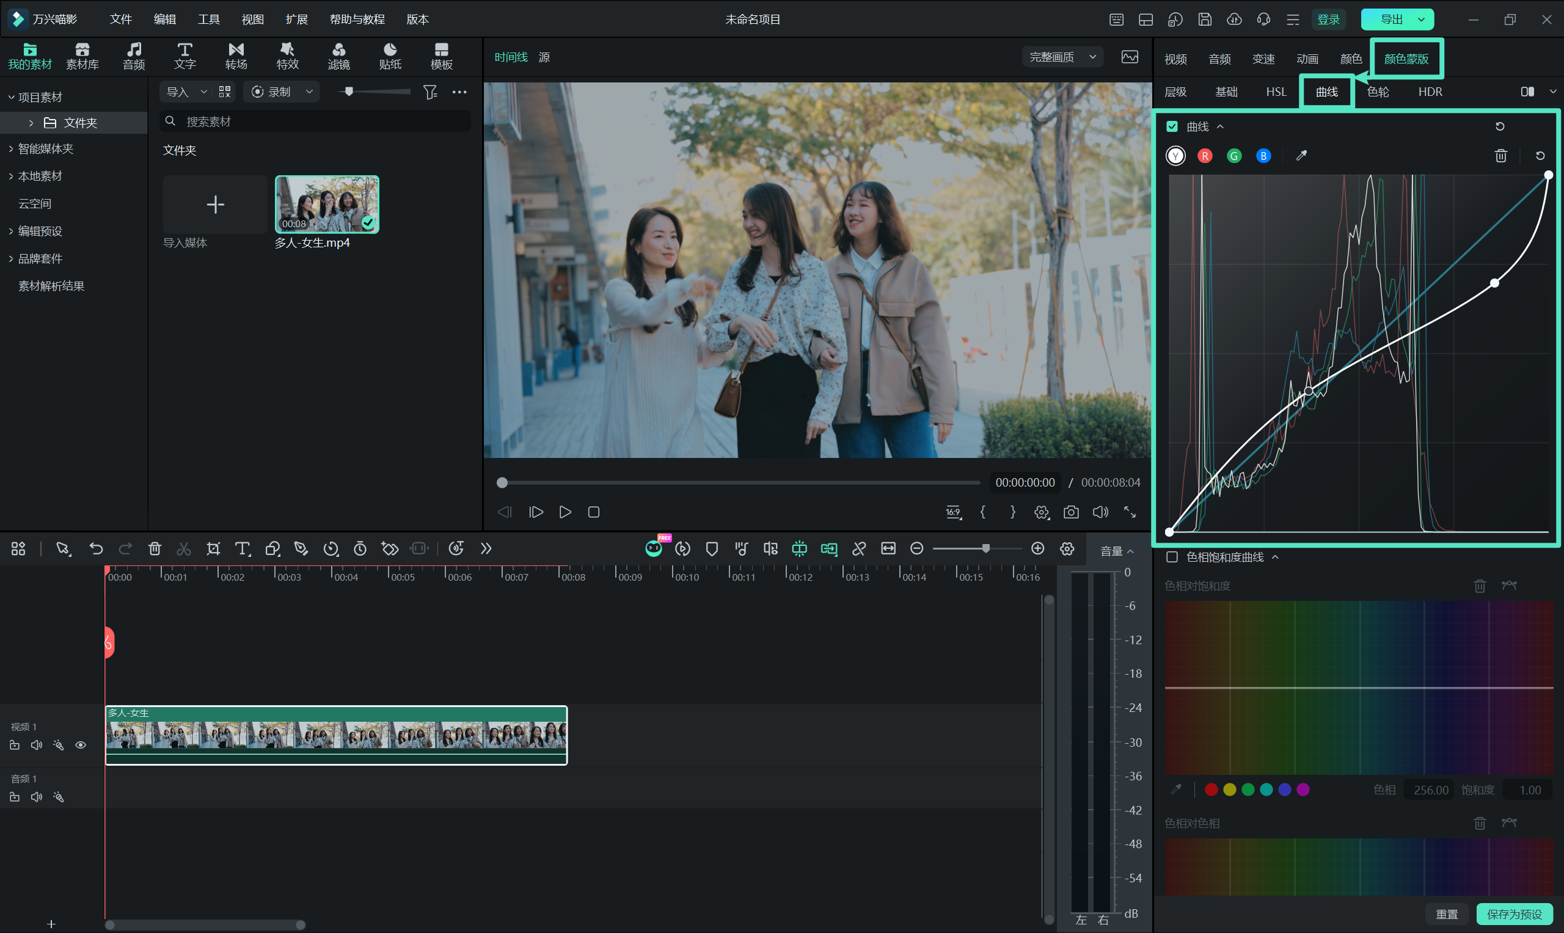Select the eyedropper tool in curves panel
1564x933 pixels.
[1301, 155]
